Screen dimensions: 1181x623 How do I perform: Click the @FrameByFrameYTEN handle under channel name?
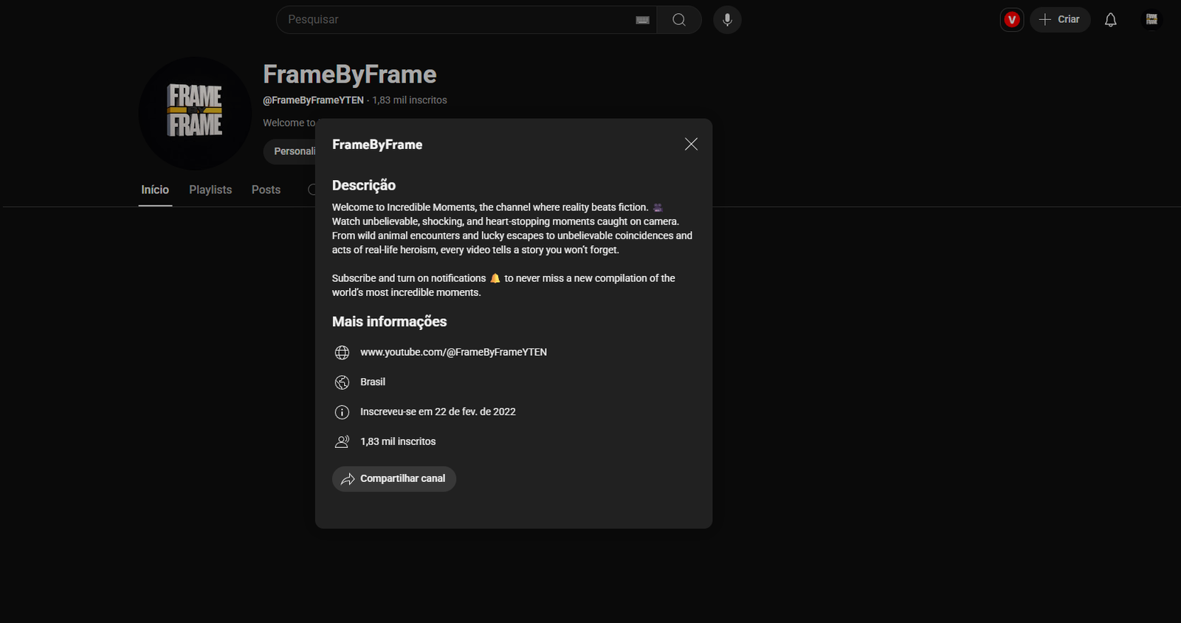tap(314, 100)
